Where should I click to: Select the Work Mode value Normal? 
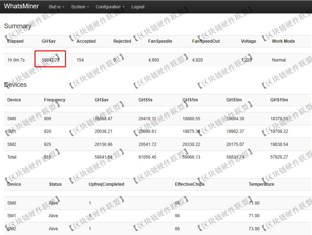tap(279, 60)
